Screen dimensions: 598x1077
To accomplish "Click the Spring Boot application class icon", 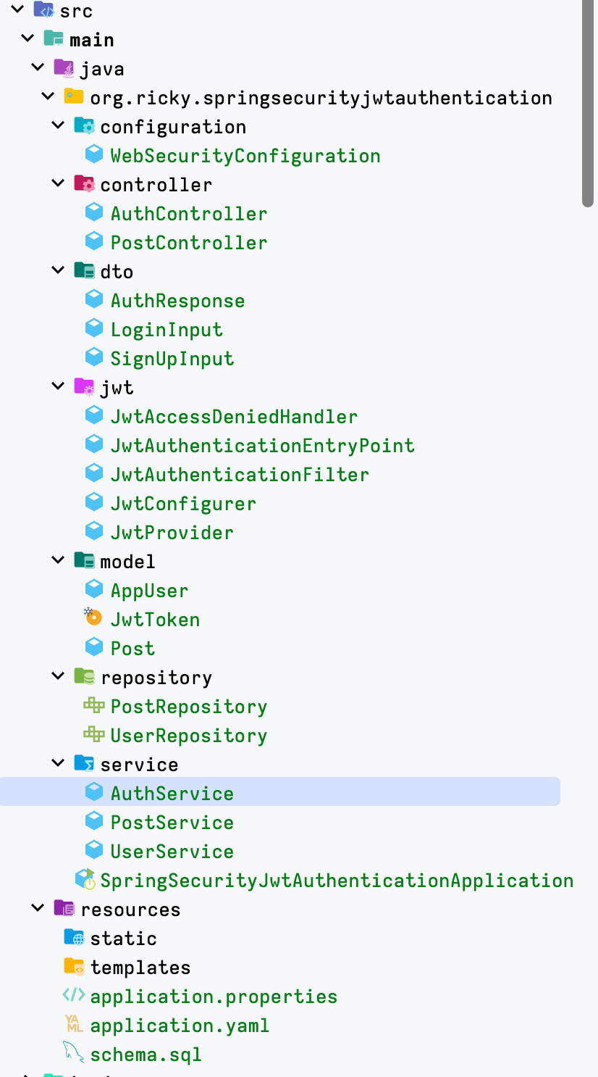I will pos(85,879).
